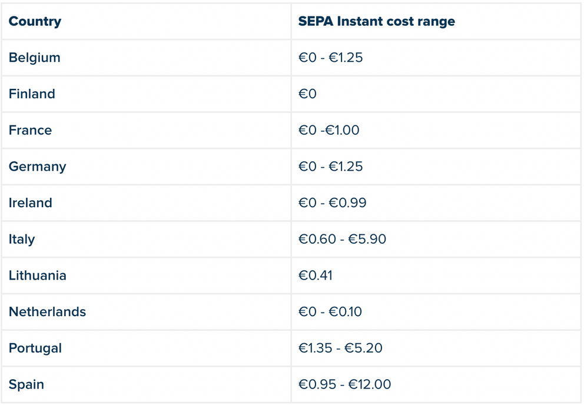
Task: Select the Belgium country cell
Action: click(x=34, y=58)
